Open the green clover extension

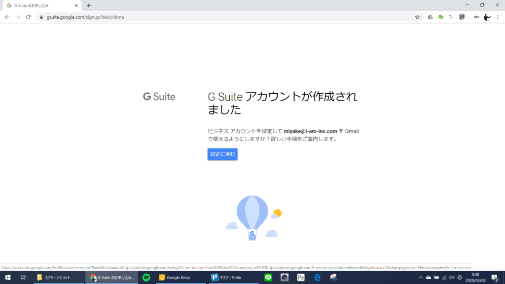pos(441,17)
